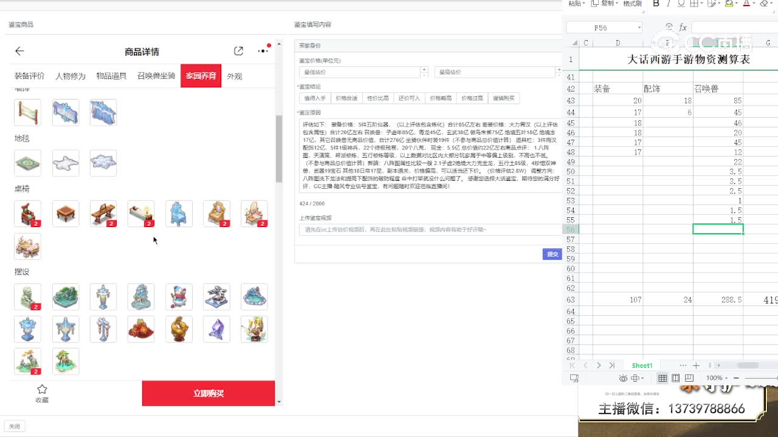Open the sheet list three-dot menu near Sheet1
The height and width of the screenshot is (437, 778).
(683, 365)
